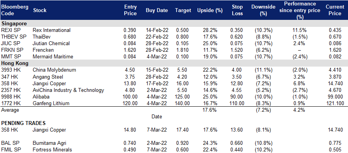This screenshot has width=348, height=153.
Task: Click AviChina Industry & Technology name
Action: [68, 90]
